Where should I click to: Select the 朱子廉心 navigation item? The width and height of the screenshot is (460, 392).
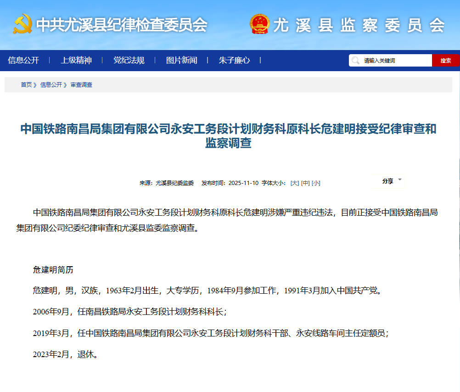point(234,60)
